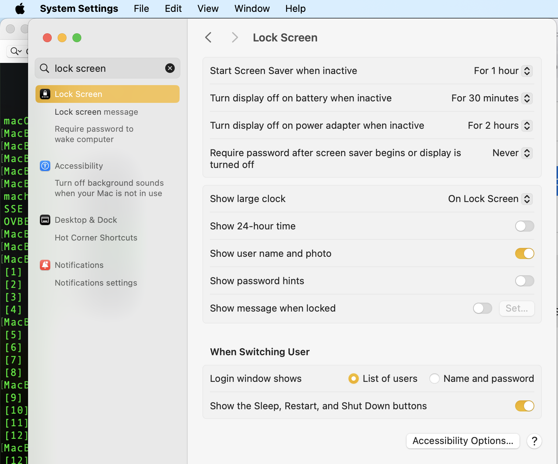The image size is (558, 464).
Task: Click the forward navigation chevron
Action: pyautogui.click(x=235, y=37)
